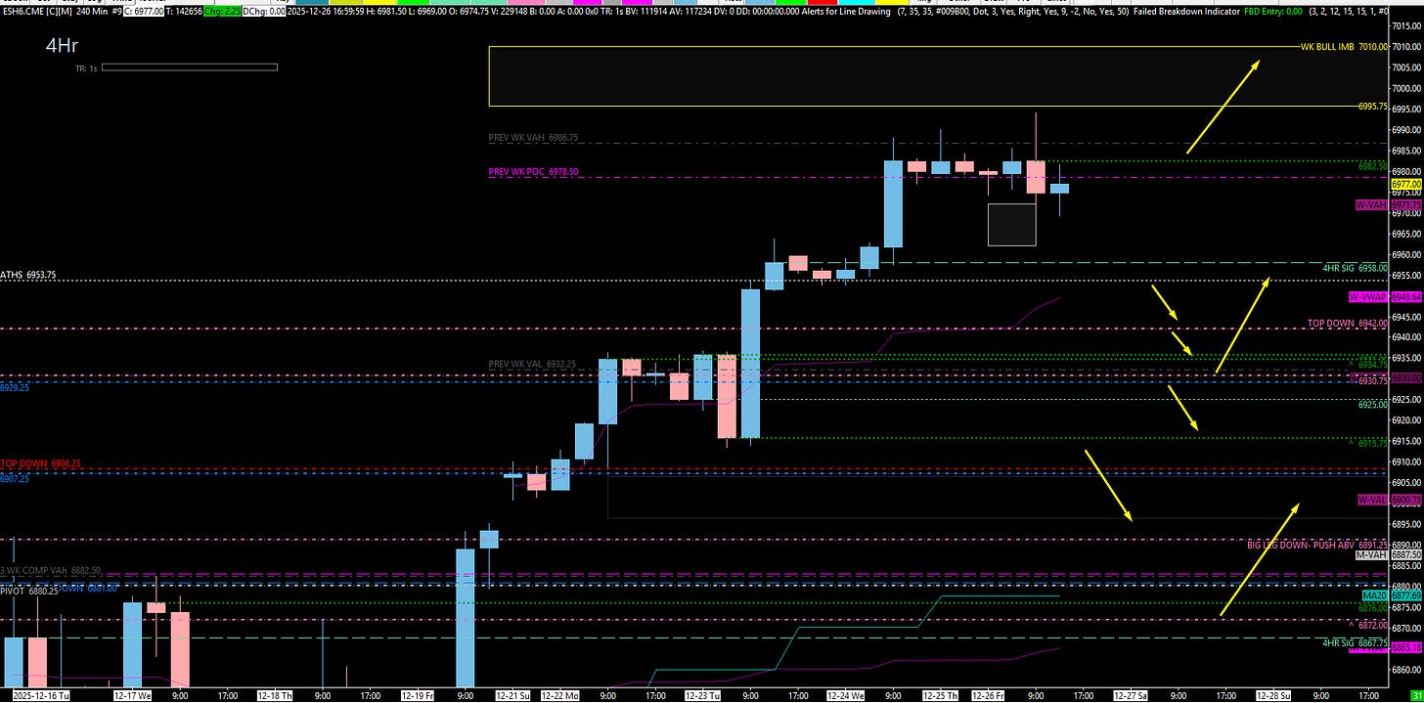Click the W-VAL value-area label

click(x=1372, y=500)
